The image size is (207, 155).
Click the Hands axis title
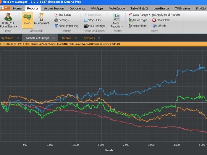click(x=109, y=150)
